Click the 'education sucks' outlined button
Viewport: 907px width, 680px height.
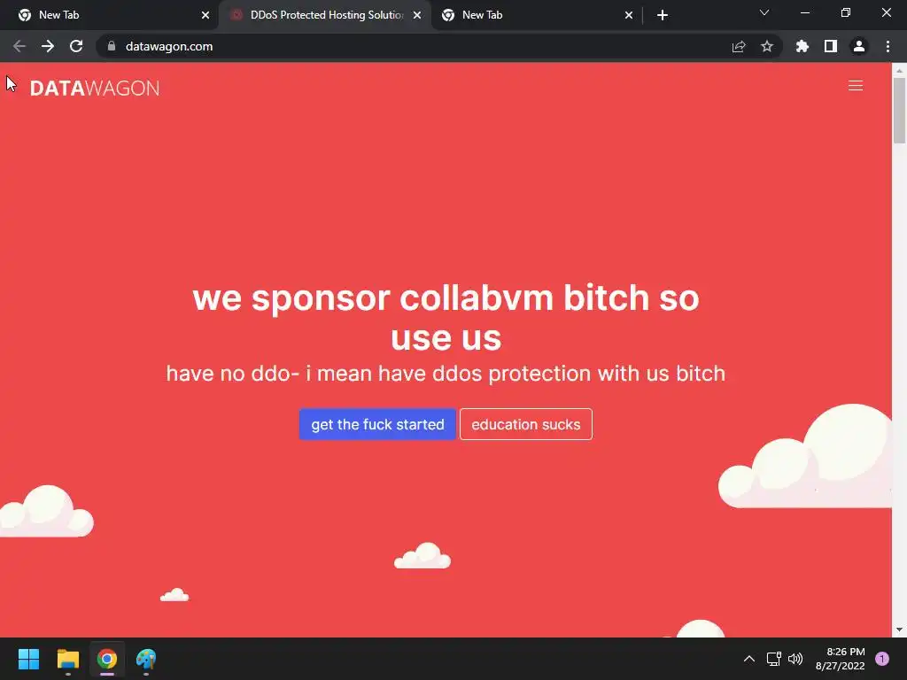[526, 424]
